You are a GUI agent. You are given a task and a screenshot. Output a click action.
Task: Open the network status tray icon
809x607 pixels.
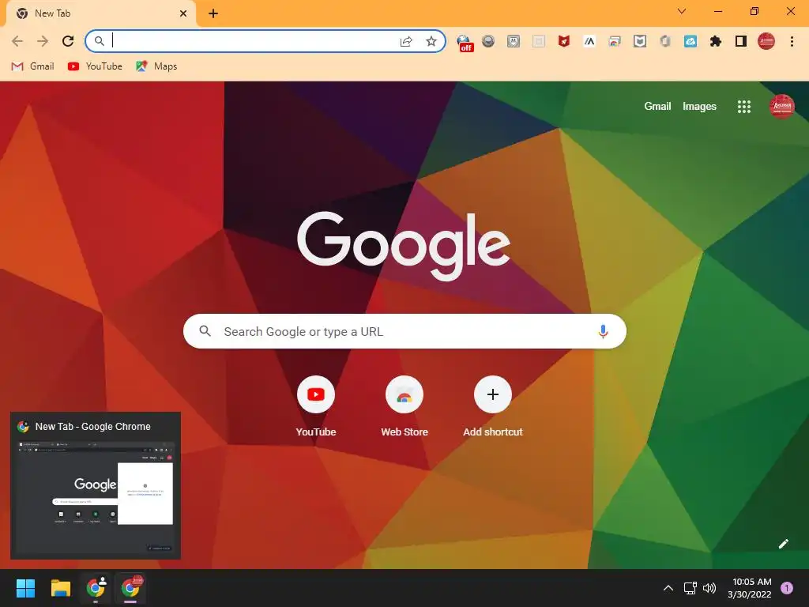[x=690, y=588]
